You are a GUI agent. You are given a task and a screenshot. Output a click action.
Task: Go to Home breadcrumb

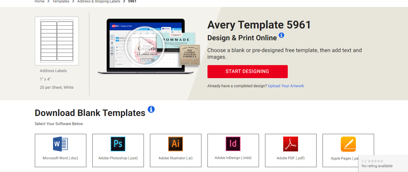point(40,2)
